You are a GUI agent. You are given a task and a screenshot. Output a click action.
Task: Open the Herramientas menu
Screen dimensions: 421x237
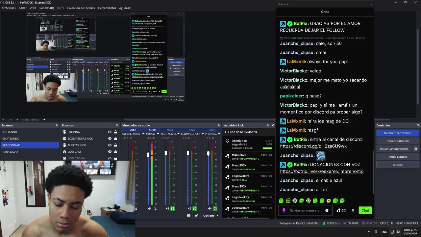pyautogui.click(x=107, y=8)
